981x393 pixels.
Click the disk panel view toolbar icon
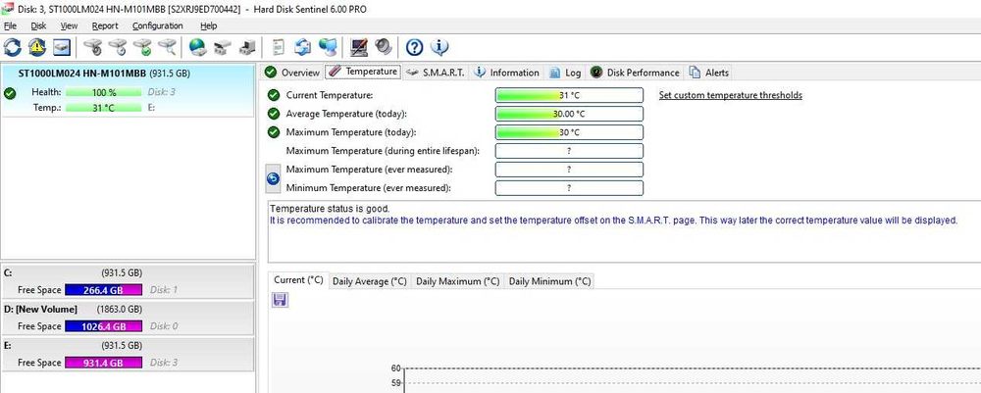pos(61,47)
